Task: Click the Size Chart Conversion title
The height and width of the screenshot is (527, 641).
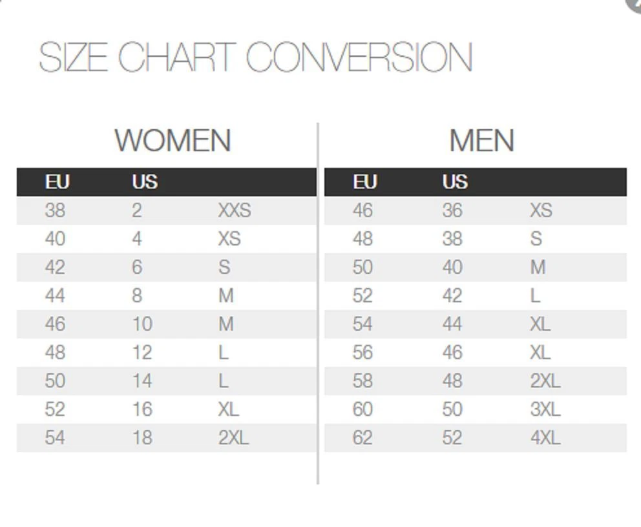Action: (256, 57)
